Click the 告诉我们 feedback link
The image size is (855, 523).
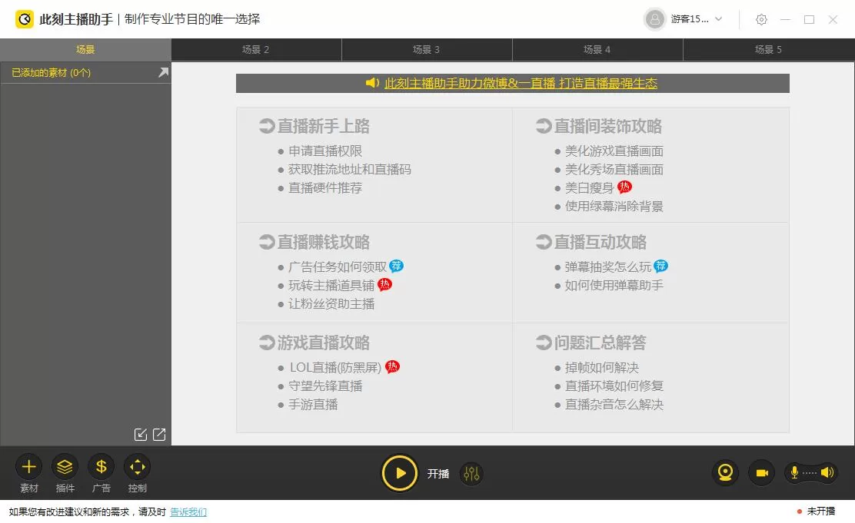188,512
